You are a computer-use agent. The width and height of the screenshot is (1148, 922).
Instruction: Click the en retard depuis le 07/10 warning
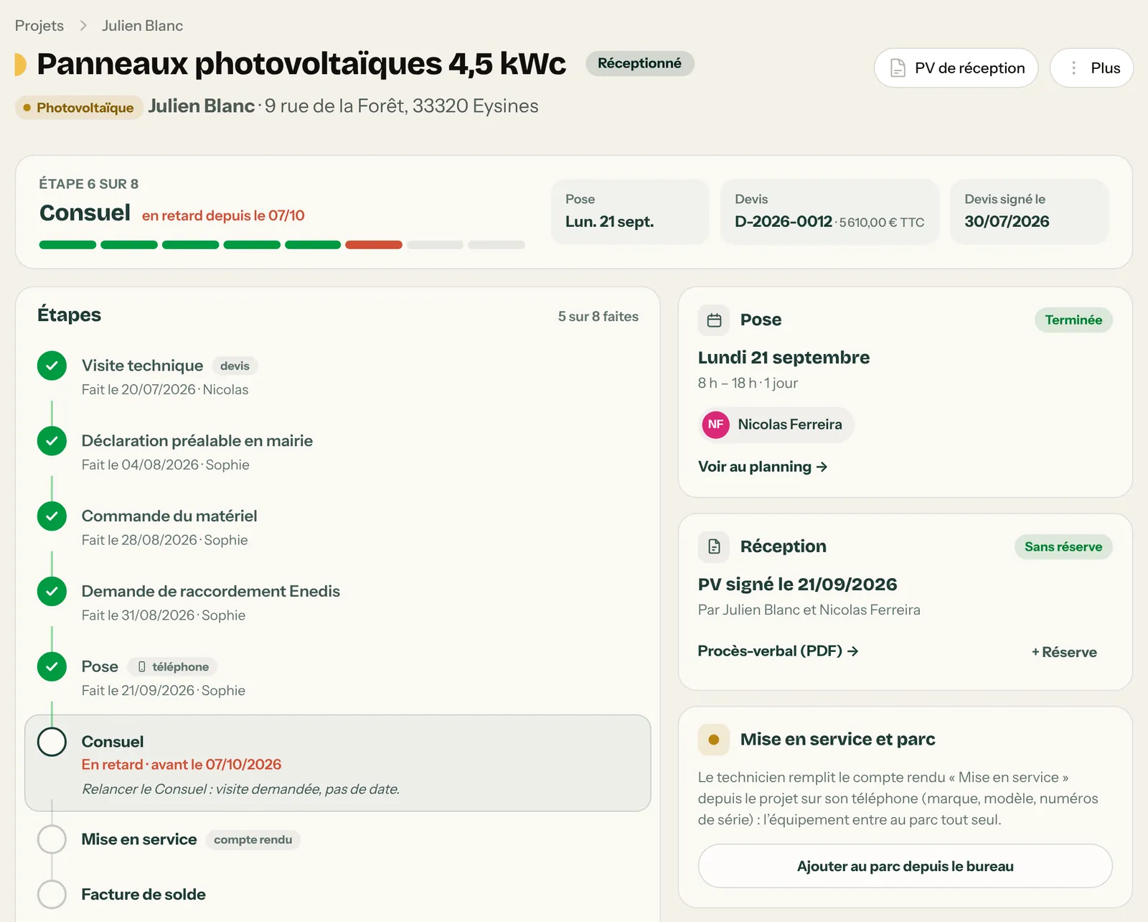(x=223, y=215)
